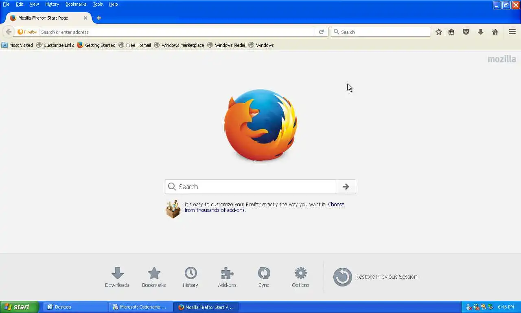Open the Help menu
The image size is (521, 313).
tap(113, 4)
